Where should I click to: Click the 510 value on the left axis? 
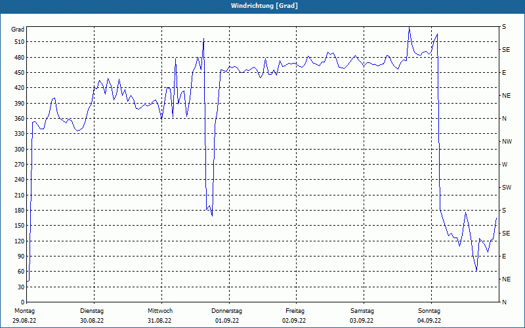20,42
